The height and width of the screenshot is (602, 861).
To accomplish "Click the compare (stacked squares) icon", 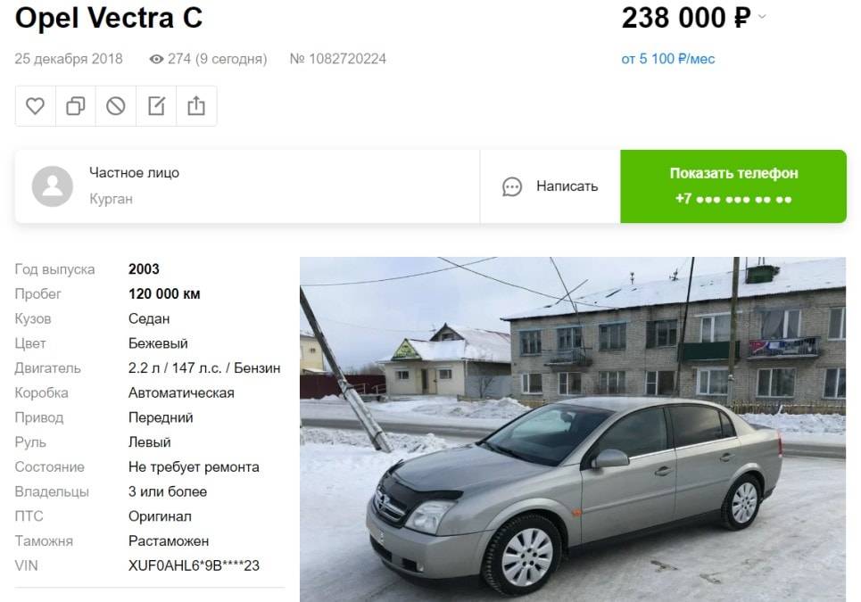I will (75, 106).
